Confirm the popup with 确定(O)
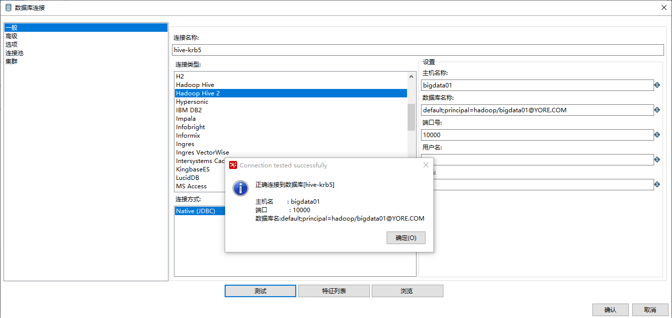The image size is (672, 318). (x=406, y=238)
